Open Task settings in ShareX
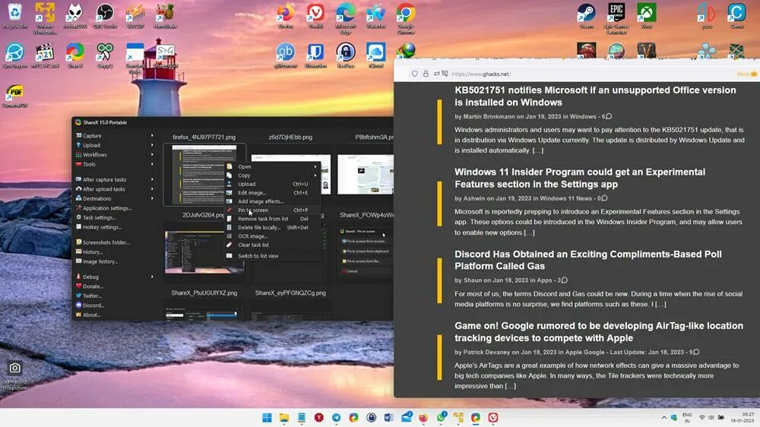The image size is (760, 427). pos(96,217)
